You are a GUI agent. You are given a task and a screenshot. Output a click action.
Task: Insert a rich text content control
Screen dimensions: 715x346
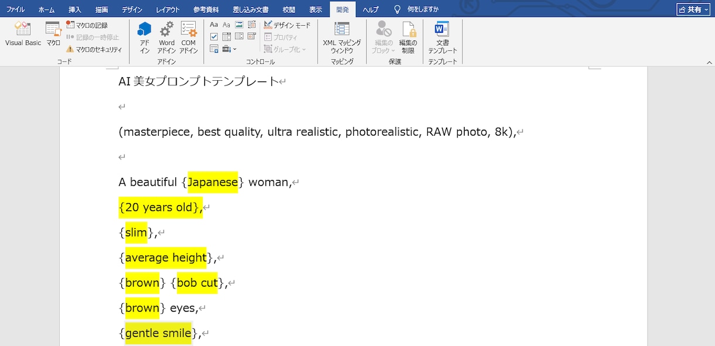tap(214, 25)
